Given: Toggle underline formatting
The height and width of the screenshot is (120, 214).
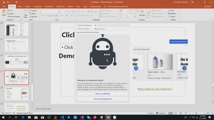Looking at the screenshot, I should coord(48,16).
